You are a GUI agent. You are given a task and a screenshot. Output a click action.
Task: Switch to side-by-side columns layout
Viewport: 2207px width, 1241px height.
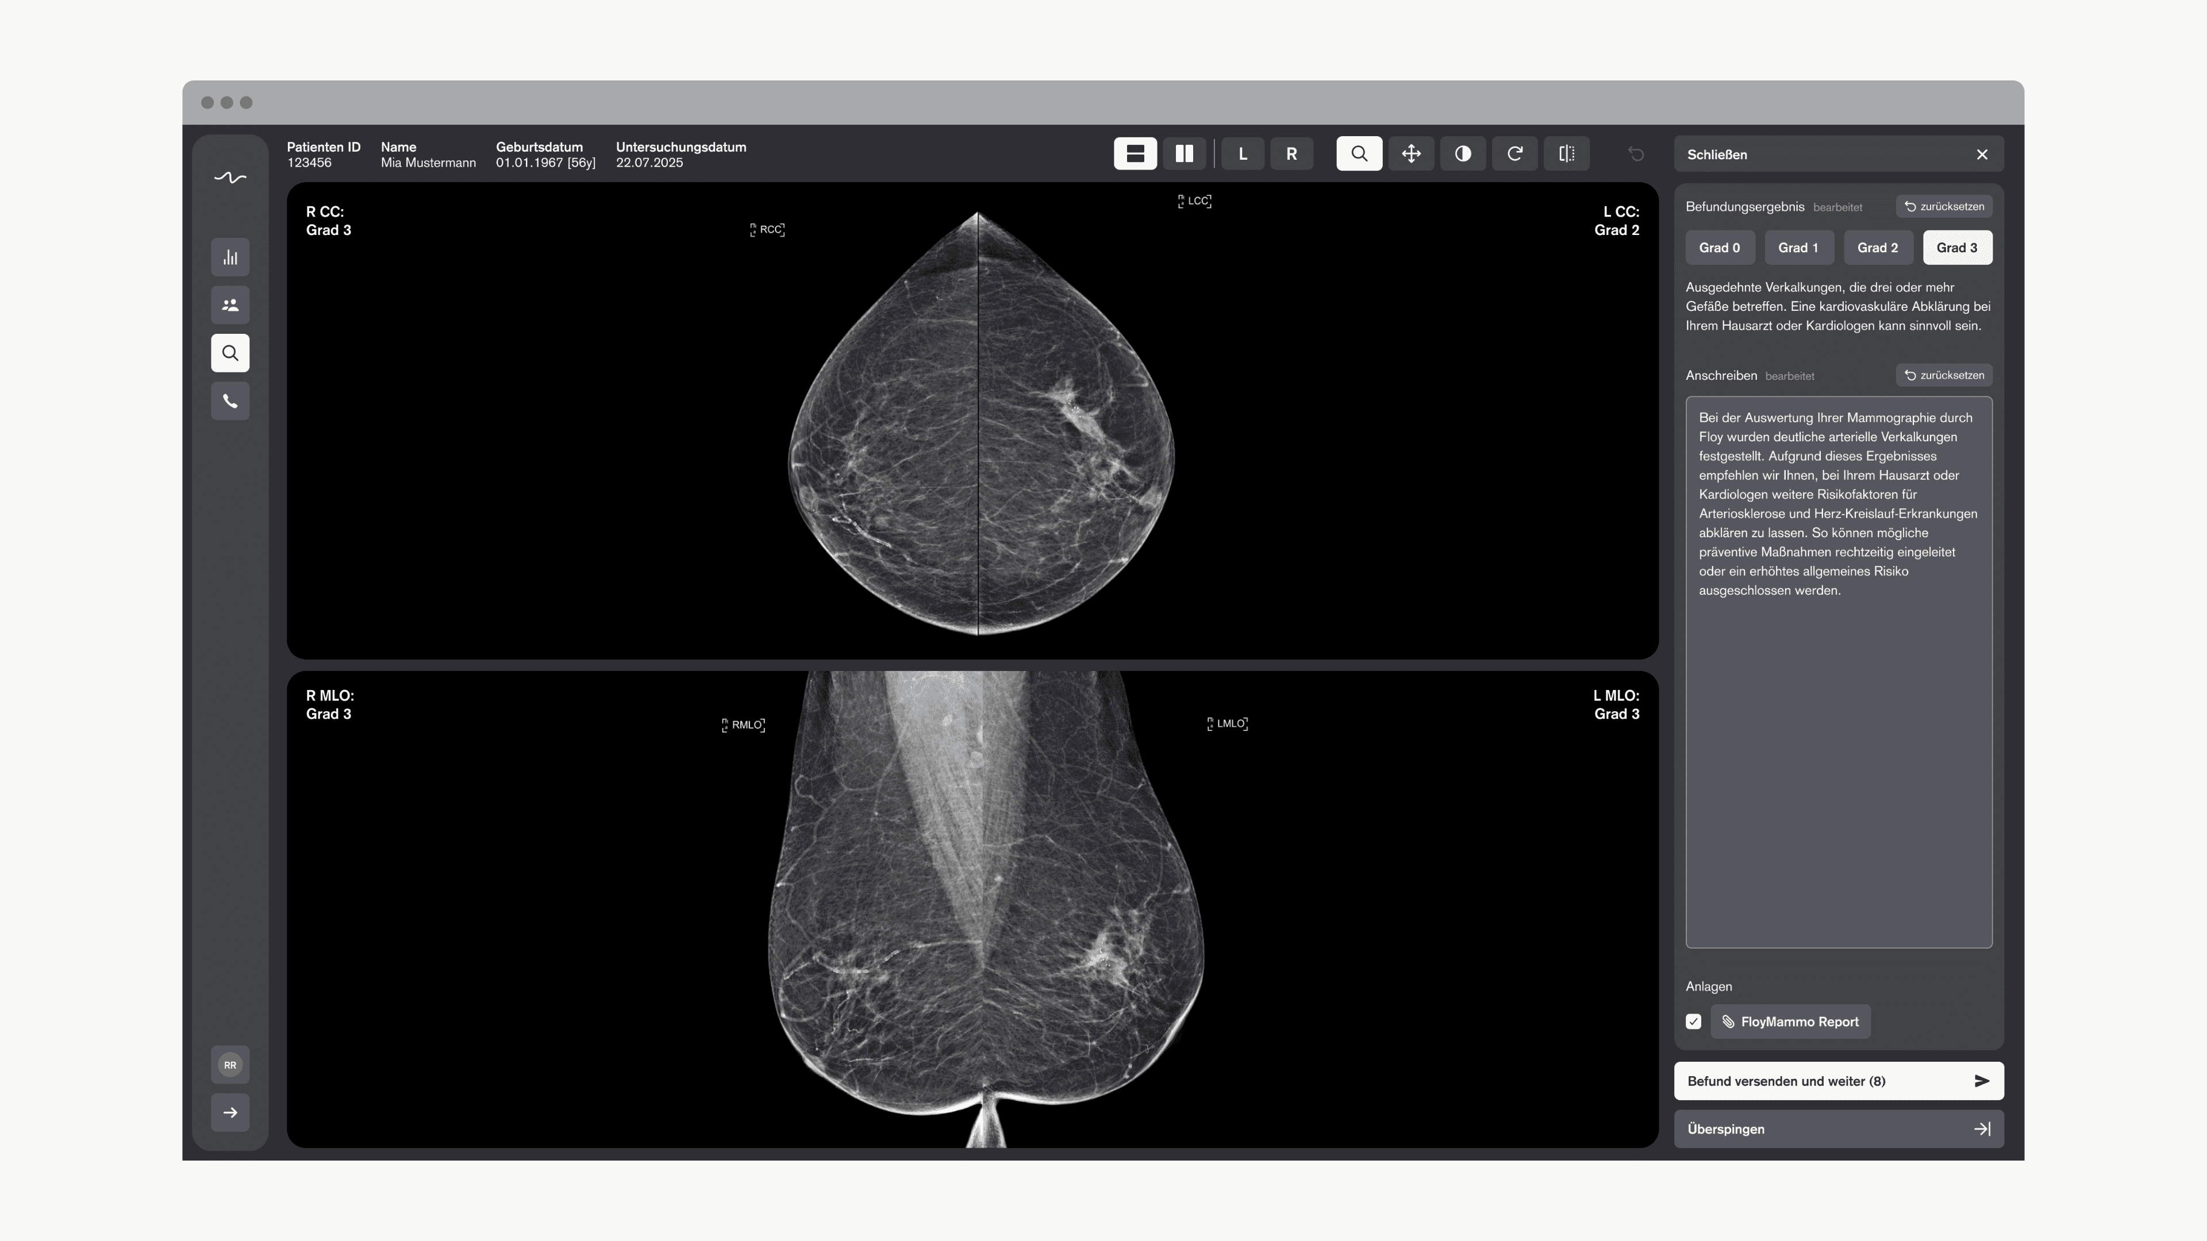[1184, 154]
